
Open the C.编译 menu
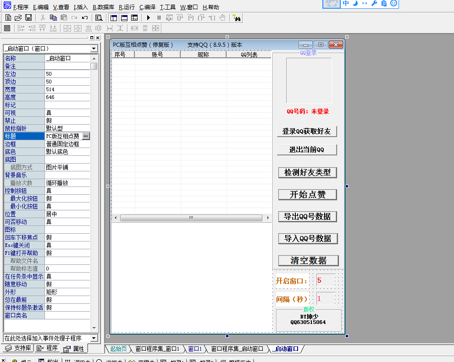click(x=147, y=7)
